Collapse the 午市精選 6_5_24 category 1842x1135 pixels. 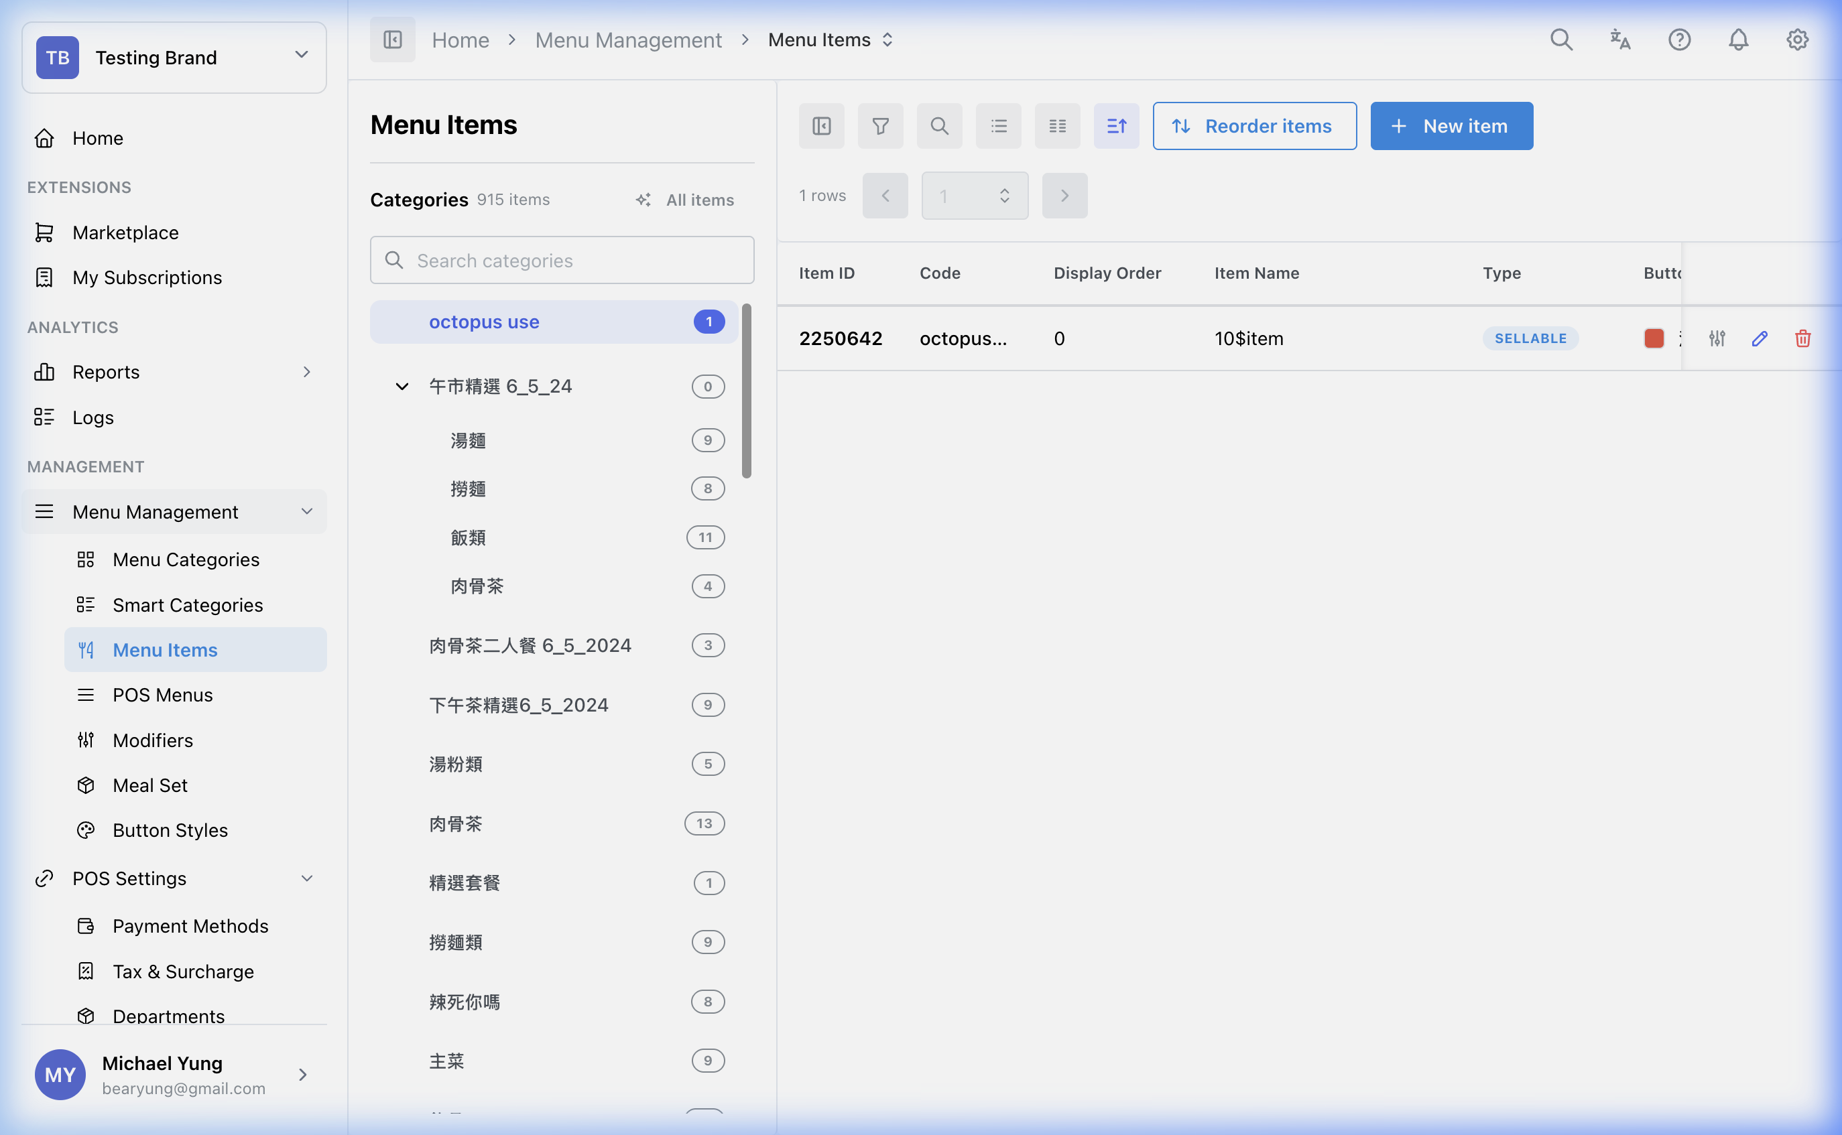[402, 387]
